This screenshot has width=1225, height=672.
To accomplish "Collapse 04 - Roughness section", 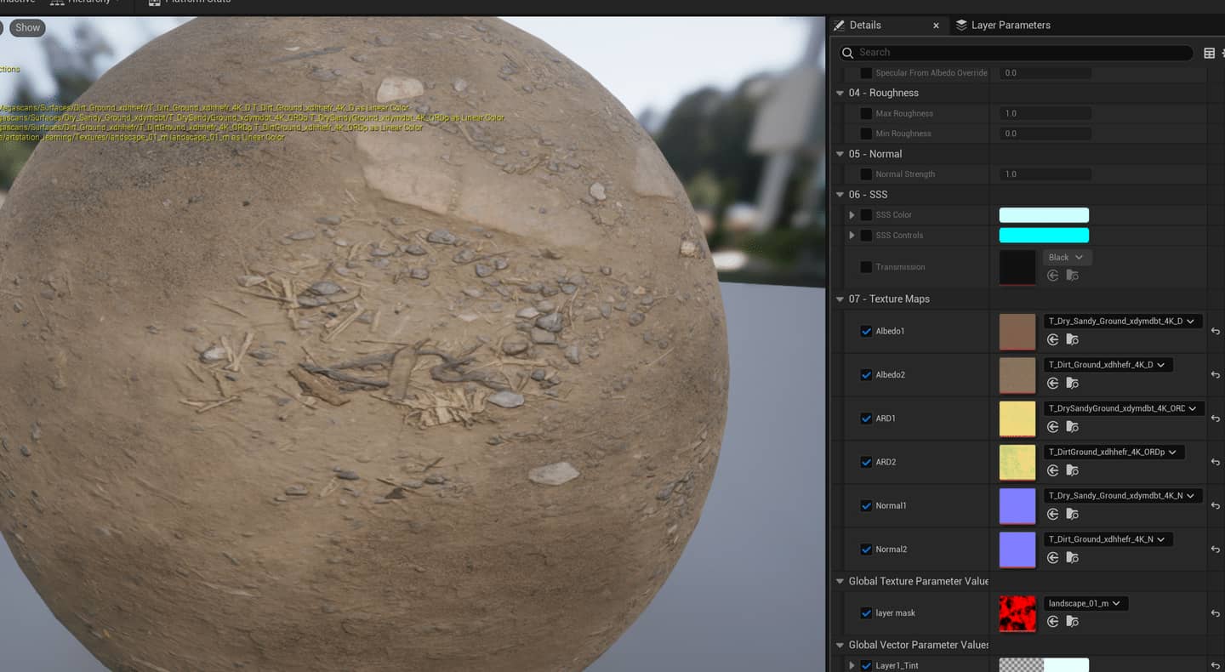I will pyautogui.click(x=840, y=93).
